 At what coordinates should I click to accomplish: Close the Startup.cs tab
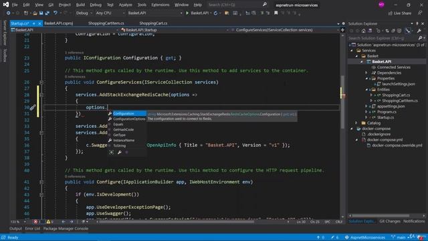[x=39, y=23]
